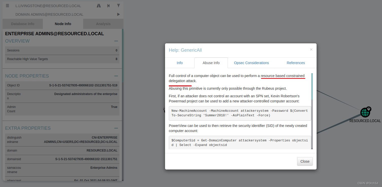Open the filter funnel icon
The width and height of the screenshot is (382, 187).
[x=118, y=6]
